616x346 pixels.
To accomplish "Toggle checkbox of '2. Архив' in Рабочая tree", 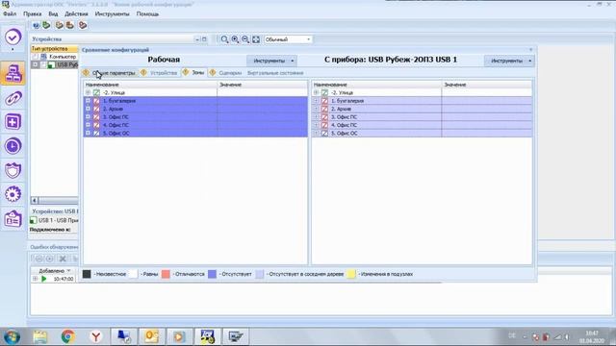I will (96, 109).
